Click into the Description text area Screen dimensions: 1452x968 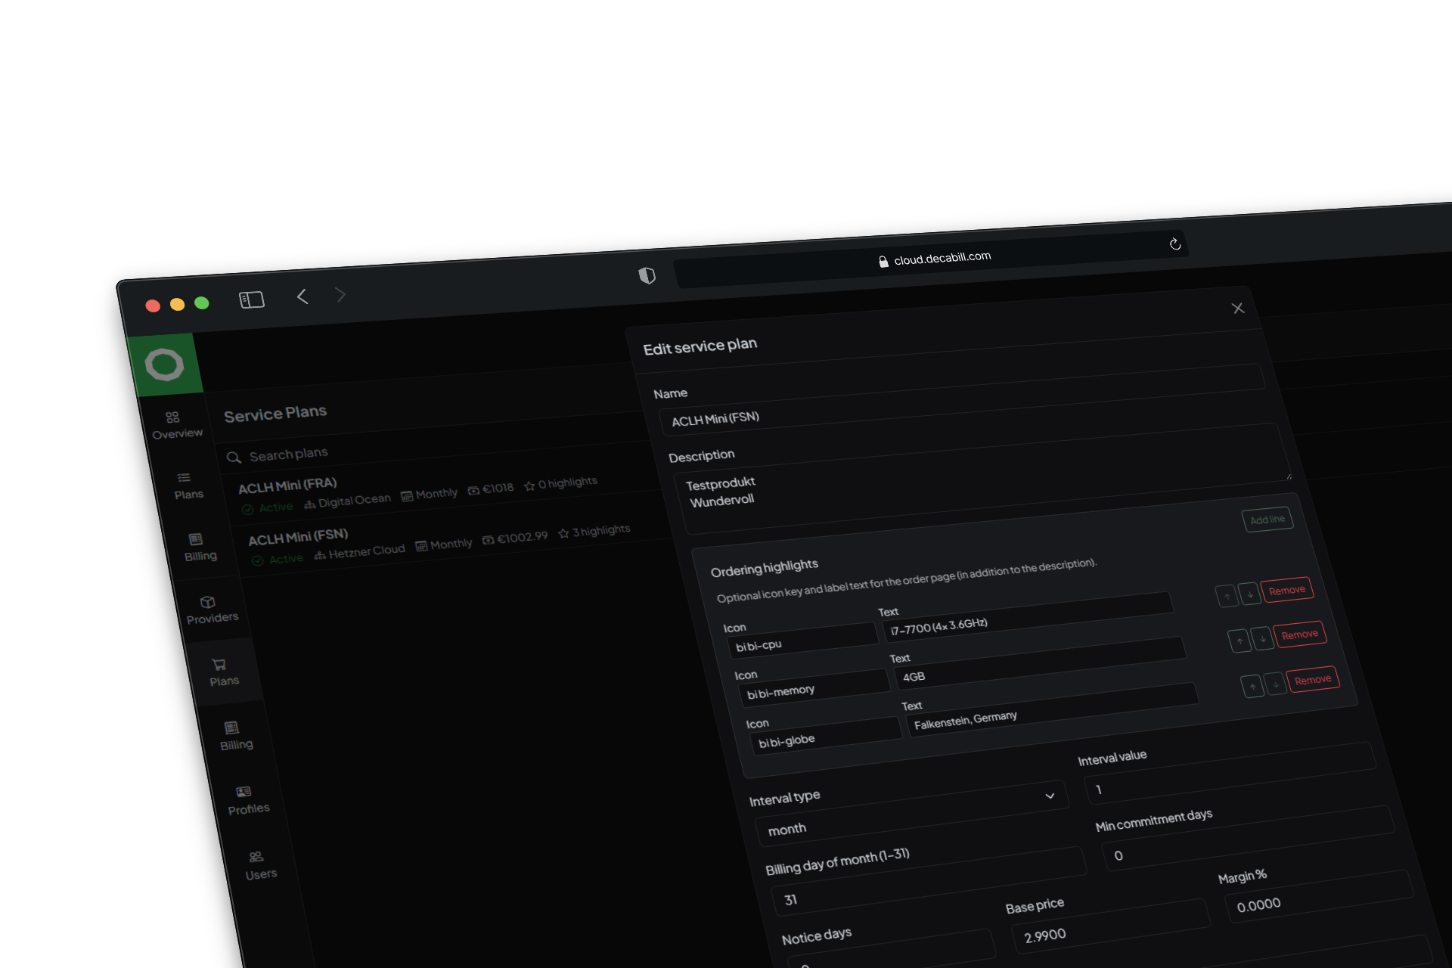coord(982,477)
